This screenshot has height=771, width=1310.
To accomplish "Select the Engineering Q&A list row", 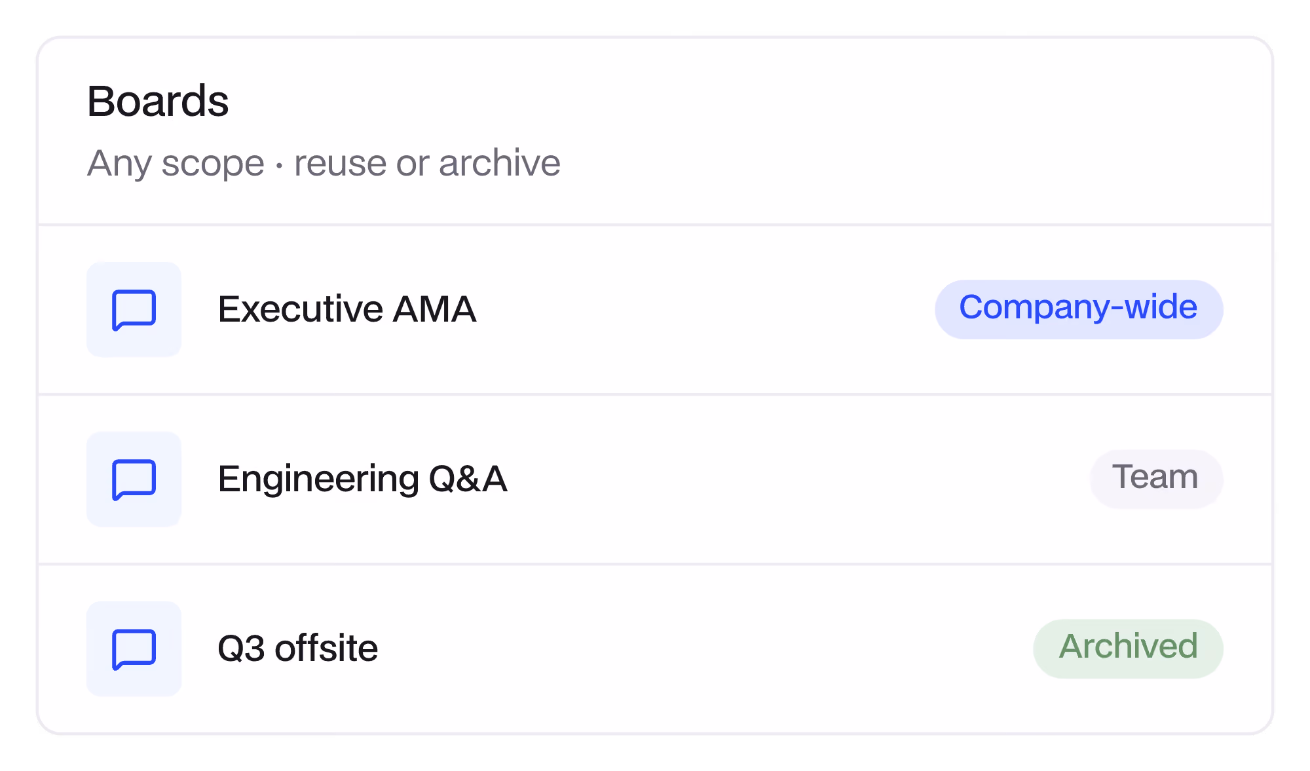I will coord(655,480).
